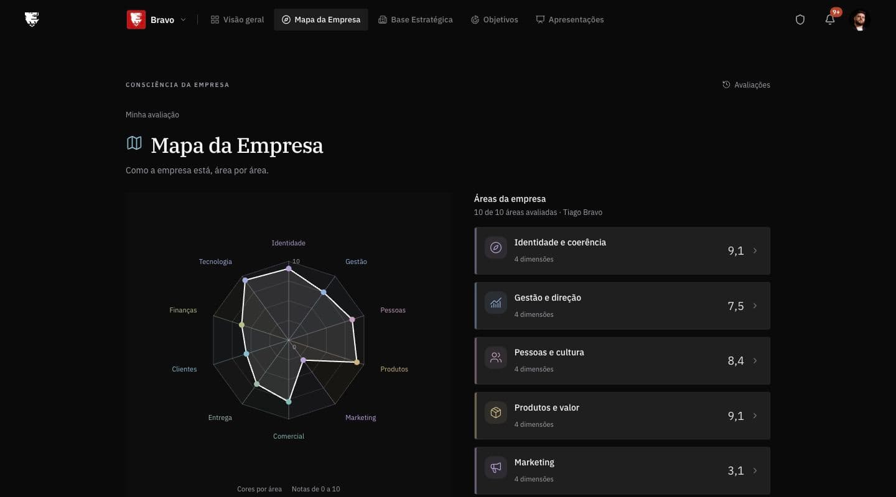Click the Entrega axis label on the chart
The width and height of the screenshot is (896, 497).
tap(220, 417)
